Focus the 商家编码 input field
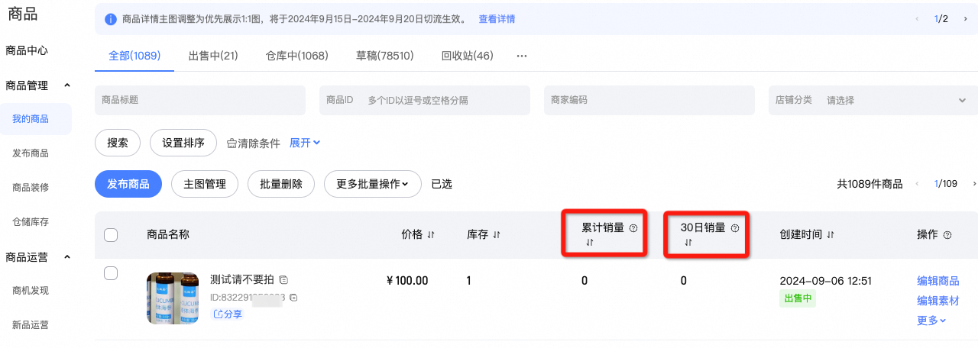The image size is (978, 348). click(x=649, y=100)
